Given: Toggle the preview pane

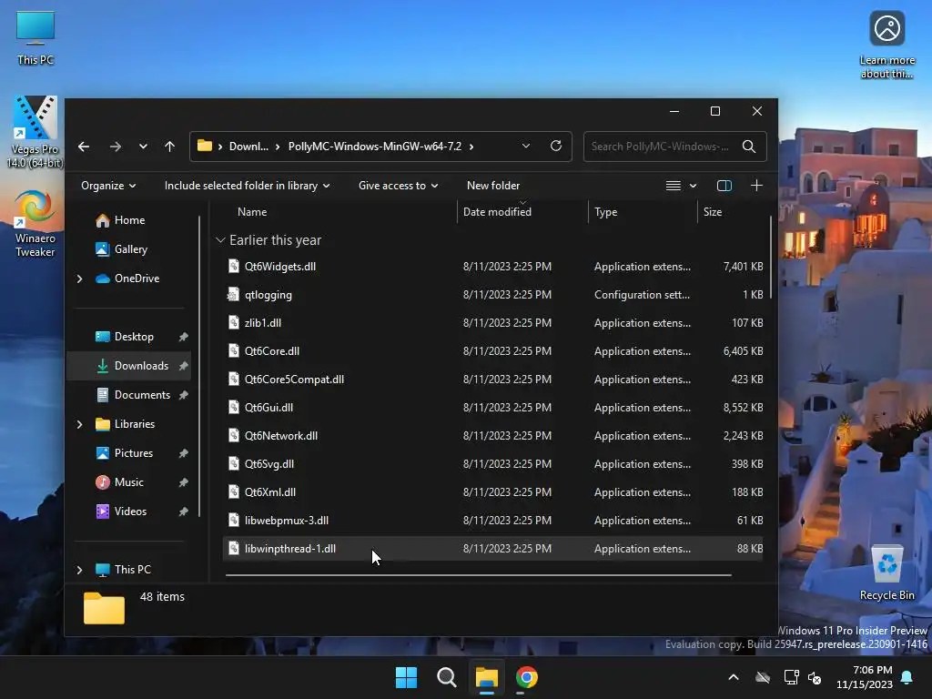Looking at the screenshot, I should [724, 186].
